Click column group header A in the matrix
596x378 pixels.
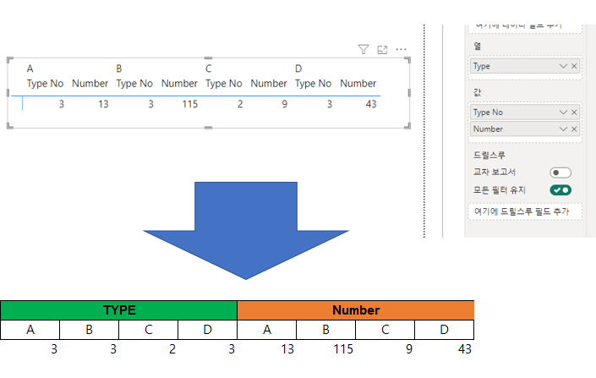[30, 68]
